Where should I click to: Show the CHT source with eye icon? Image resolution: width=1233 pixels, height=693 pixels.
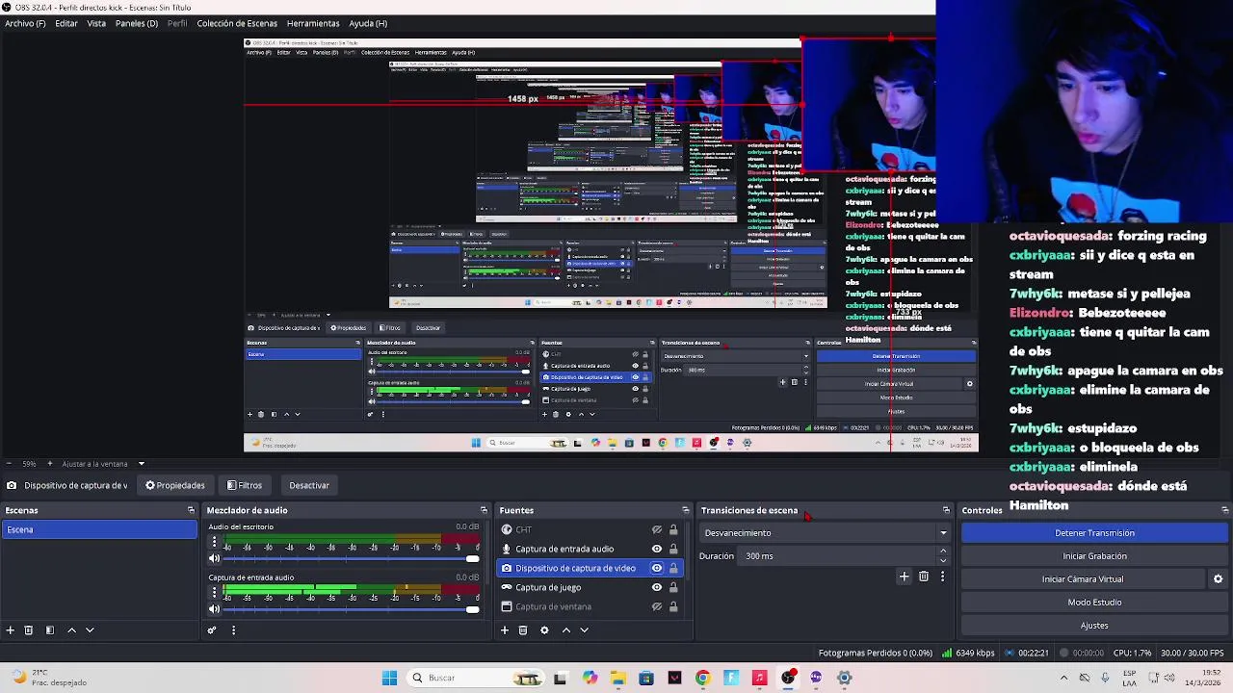(657, 529)
